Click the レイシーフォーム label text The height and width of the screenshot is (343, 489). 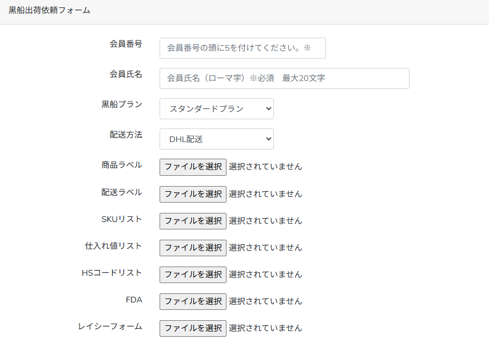(x=110, y=326)
